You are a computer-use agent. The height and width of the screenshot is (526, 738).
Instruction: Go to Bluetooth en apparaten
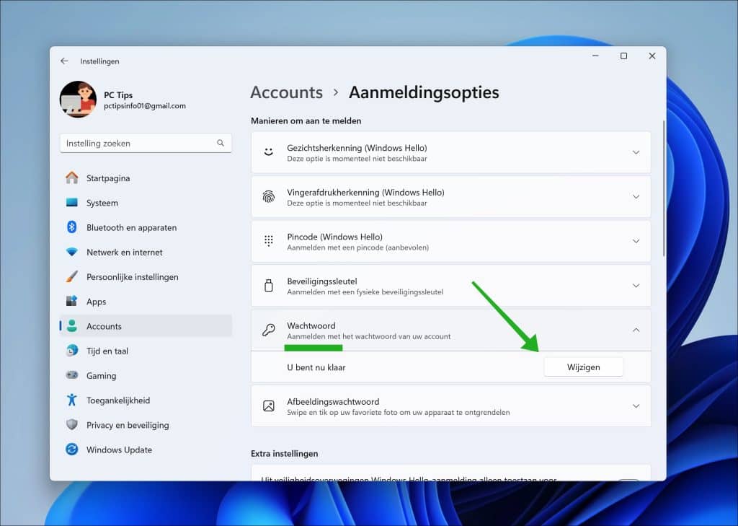click(146, 227)
